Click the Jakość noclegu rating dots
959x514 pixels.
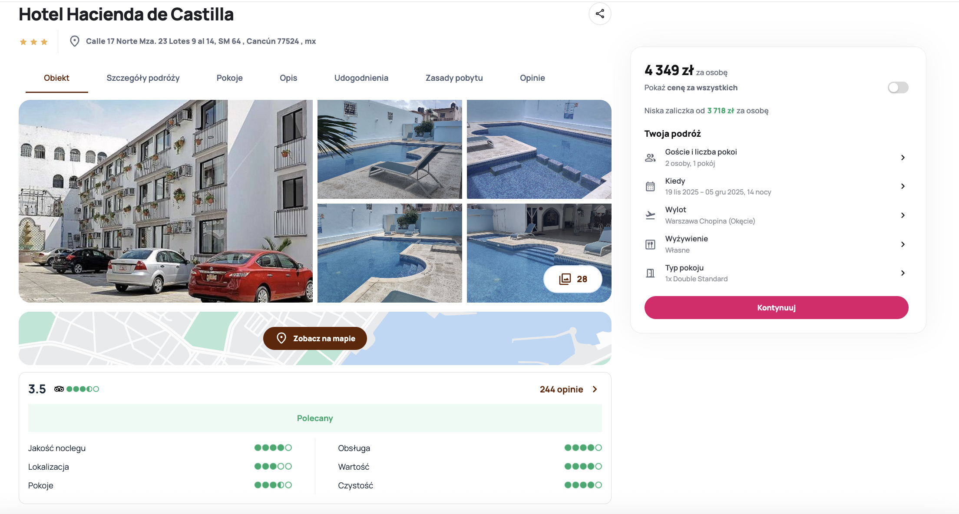(273, 448)
